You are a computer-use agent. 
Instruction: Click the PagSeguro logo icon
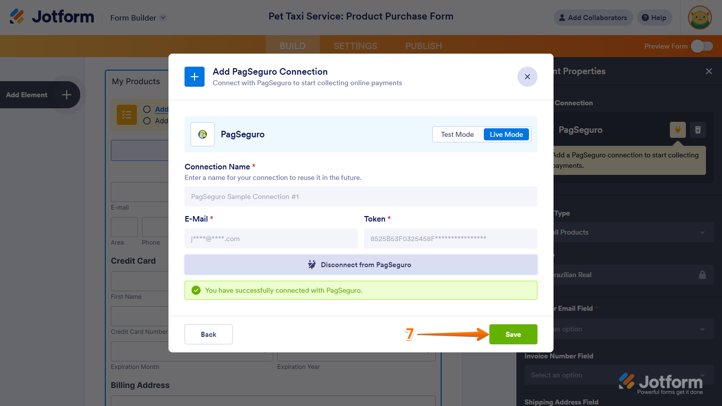203,134
